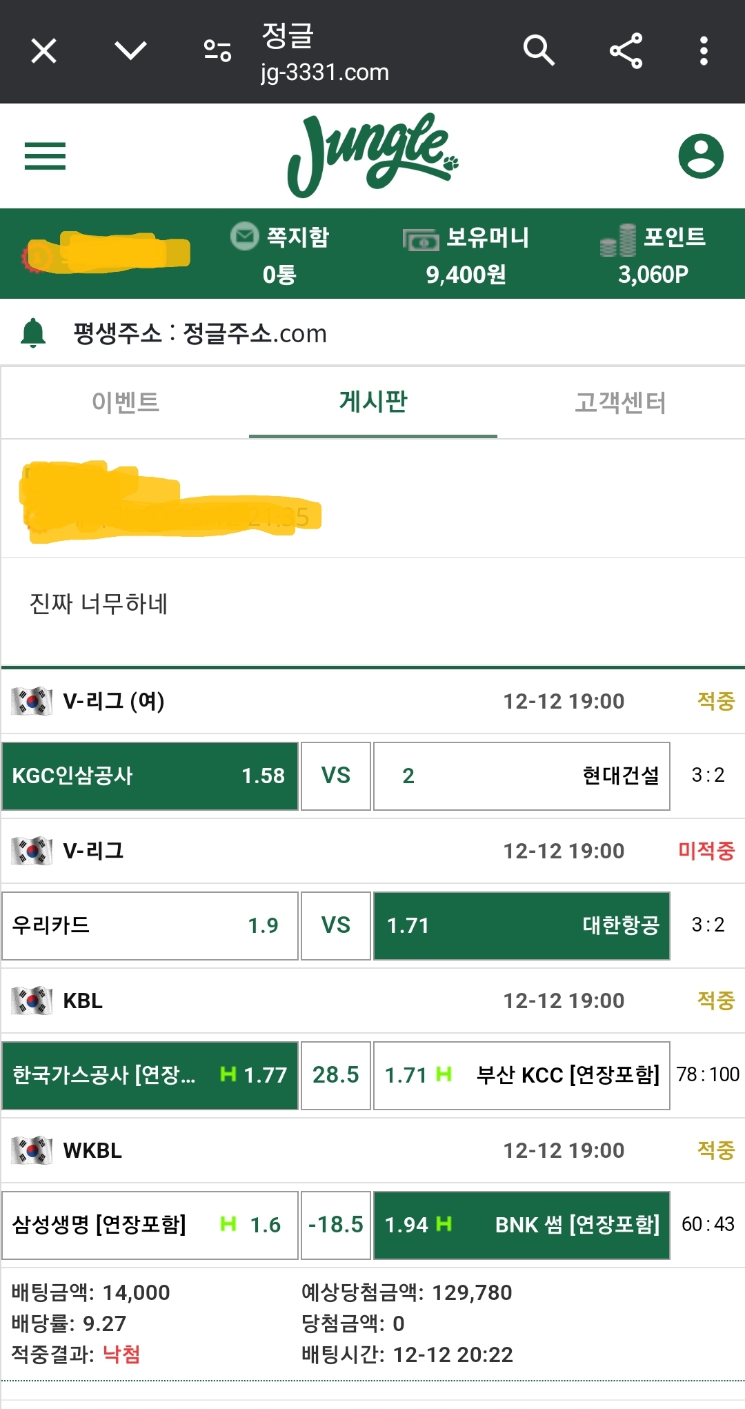This screenshot has height=1409, width=745.
Task: Tap the Jungle logo
Action: coord(372,155)
